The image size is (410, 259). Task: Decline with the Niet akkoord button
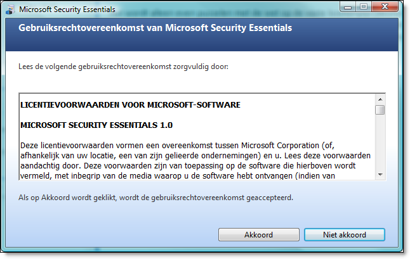[345, 235]
